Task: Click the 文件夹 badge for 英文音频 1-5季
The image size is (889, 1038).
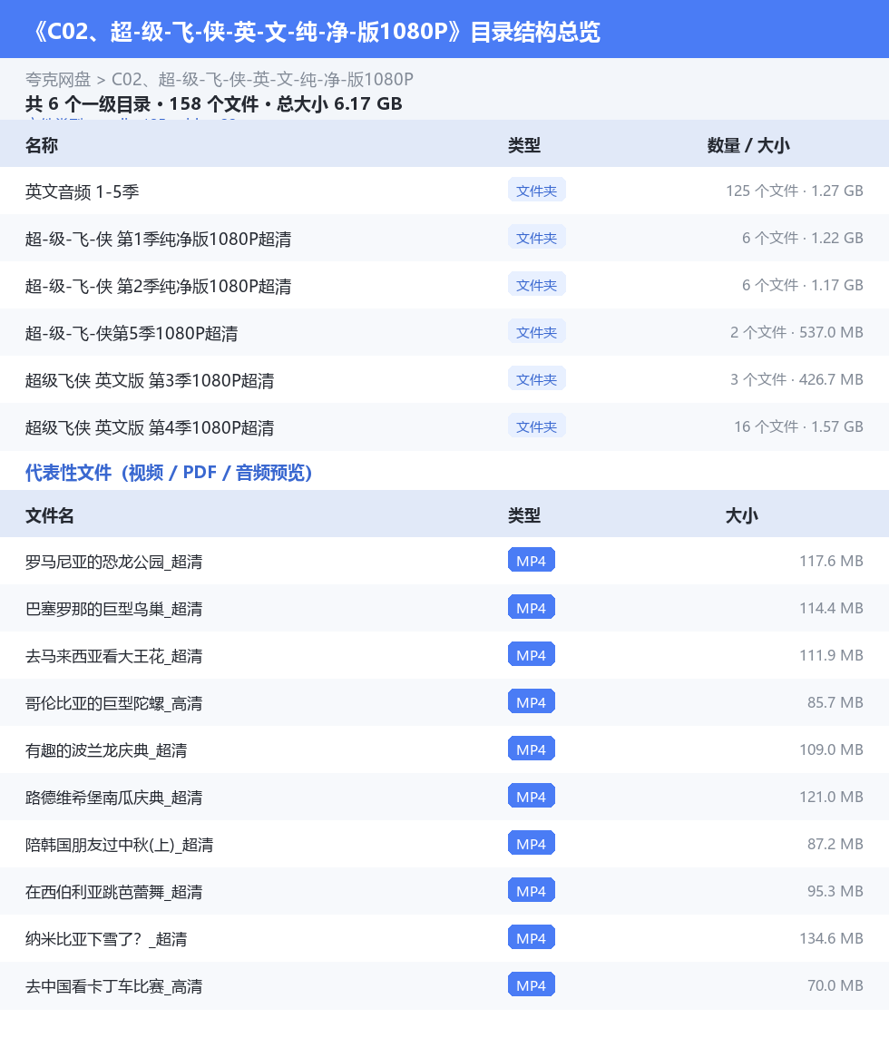Action: click(x=536, y=190)
